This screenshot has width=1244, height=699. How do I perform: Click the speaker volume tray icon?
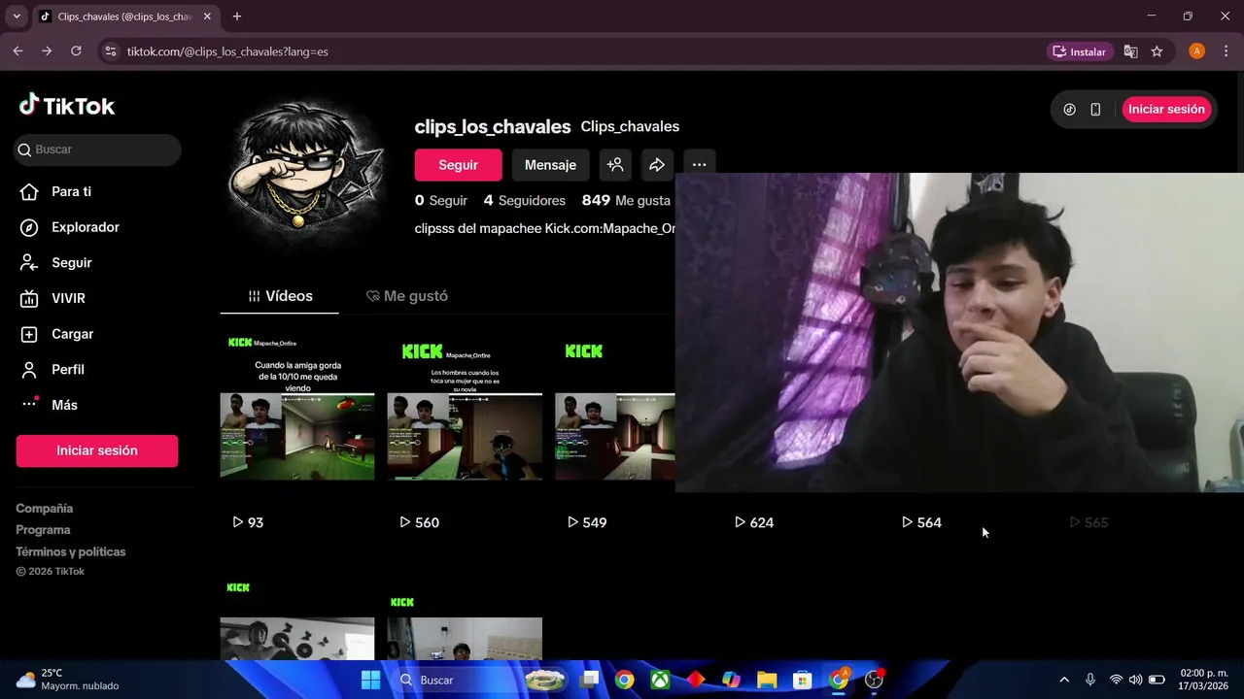click(x=1135, y=680)
